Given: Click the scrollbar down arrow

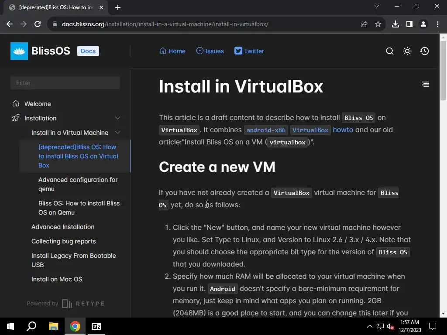Looking at the screenshot, I should pyautogui.click(x=443, y=314).
